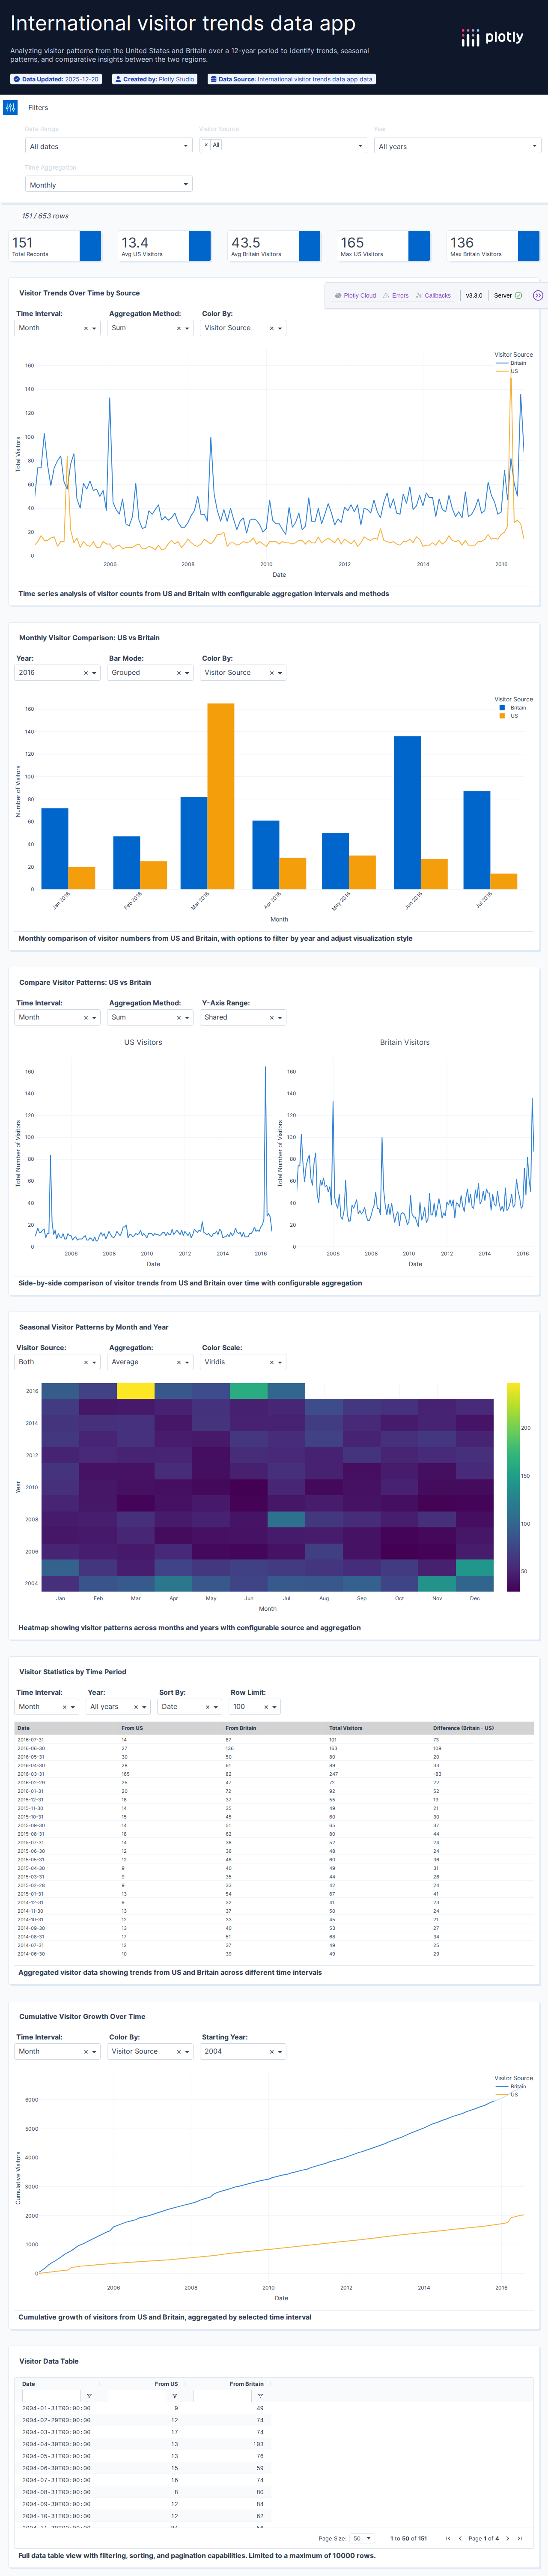The height and width of the screenshot is (2576, 548).
Task: Click the From Britain column filter icon
Action: click(260, 2396)
